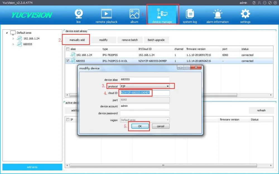Click the device account field

(x=145, y=106)
